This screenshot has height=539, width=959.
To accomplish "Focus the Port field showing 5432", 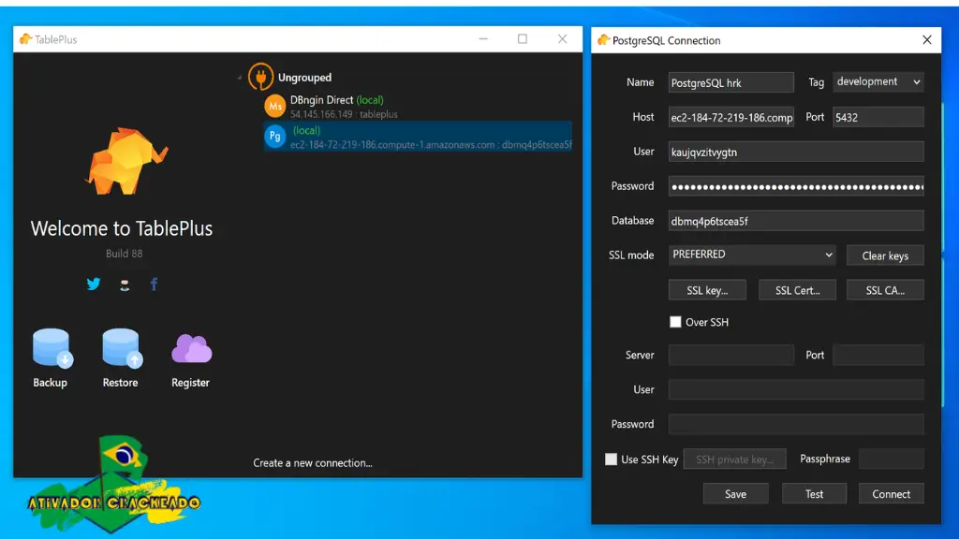I will 878,117.
